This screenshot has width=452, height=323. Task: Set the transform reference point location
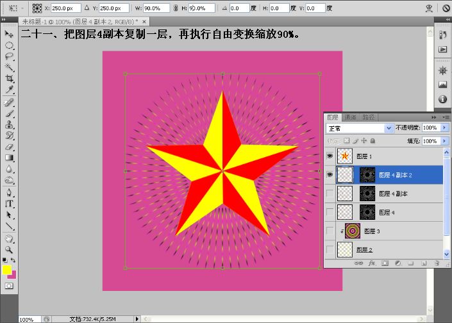[37, 8]
